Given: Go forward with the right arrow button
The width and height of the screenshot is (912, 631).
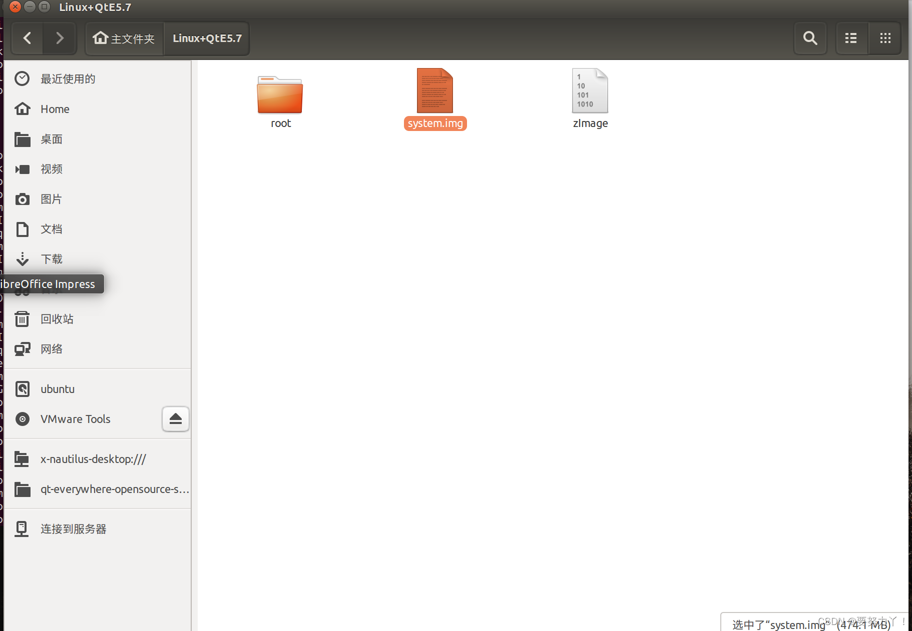Looking at the screenshot, I should pos(60,38).
